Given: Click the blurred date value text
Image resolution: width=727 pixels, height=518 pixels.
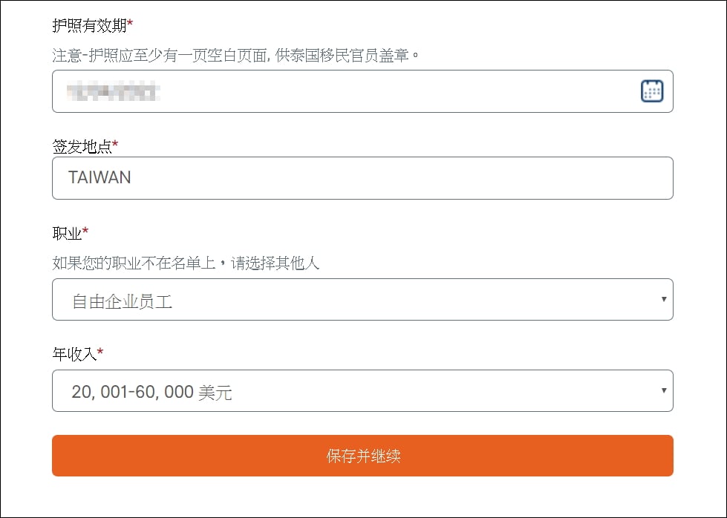Looking at the screenshot, I should point(114,91).
